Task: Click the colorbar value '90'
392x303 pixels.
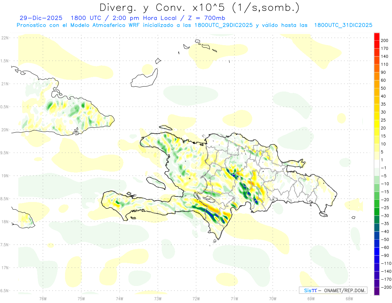Action: pos(384,72)
